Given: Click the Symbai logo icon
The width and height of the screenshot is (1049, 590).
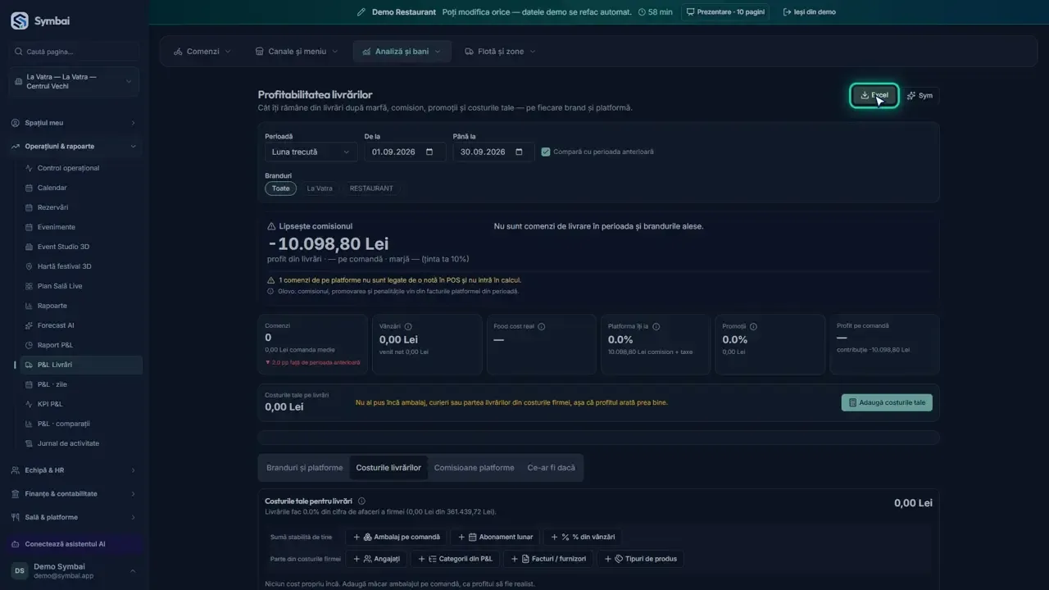Looking at the screenshot, I should tap(19, 21).
